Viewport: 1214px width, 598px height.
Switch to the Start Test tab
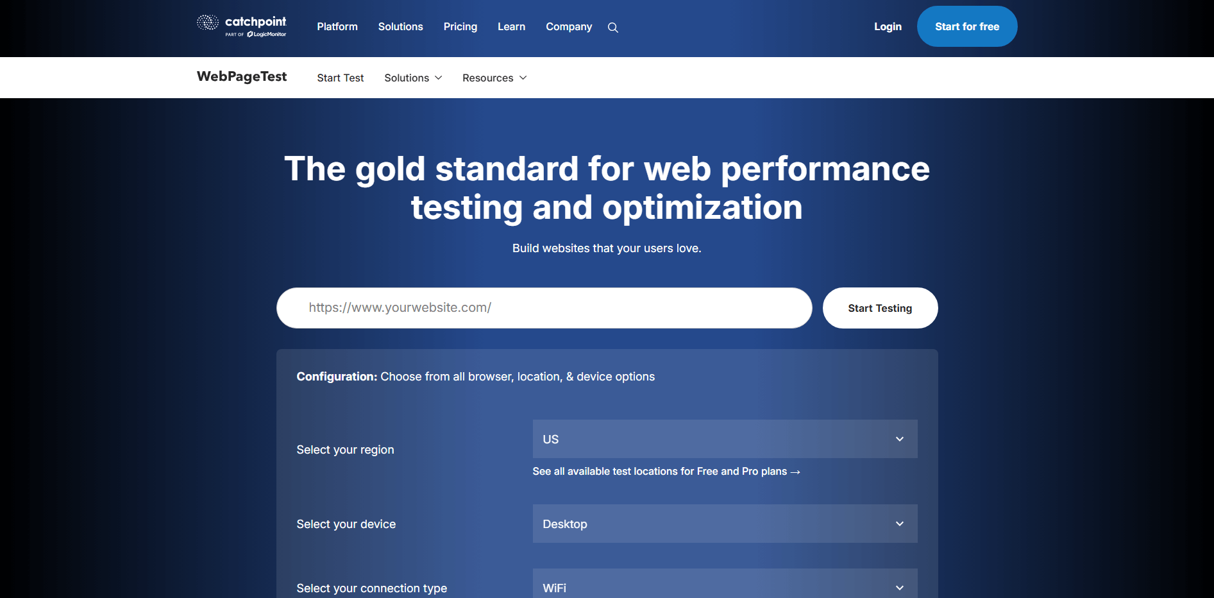[340, 78]
